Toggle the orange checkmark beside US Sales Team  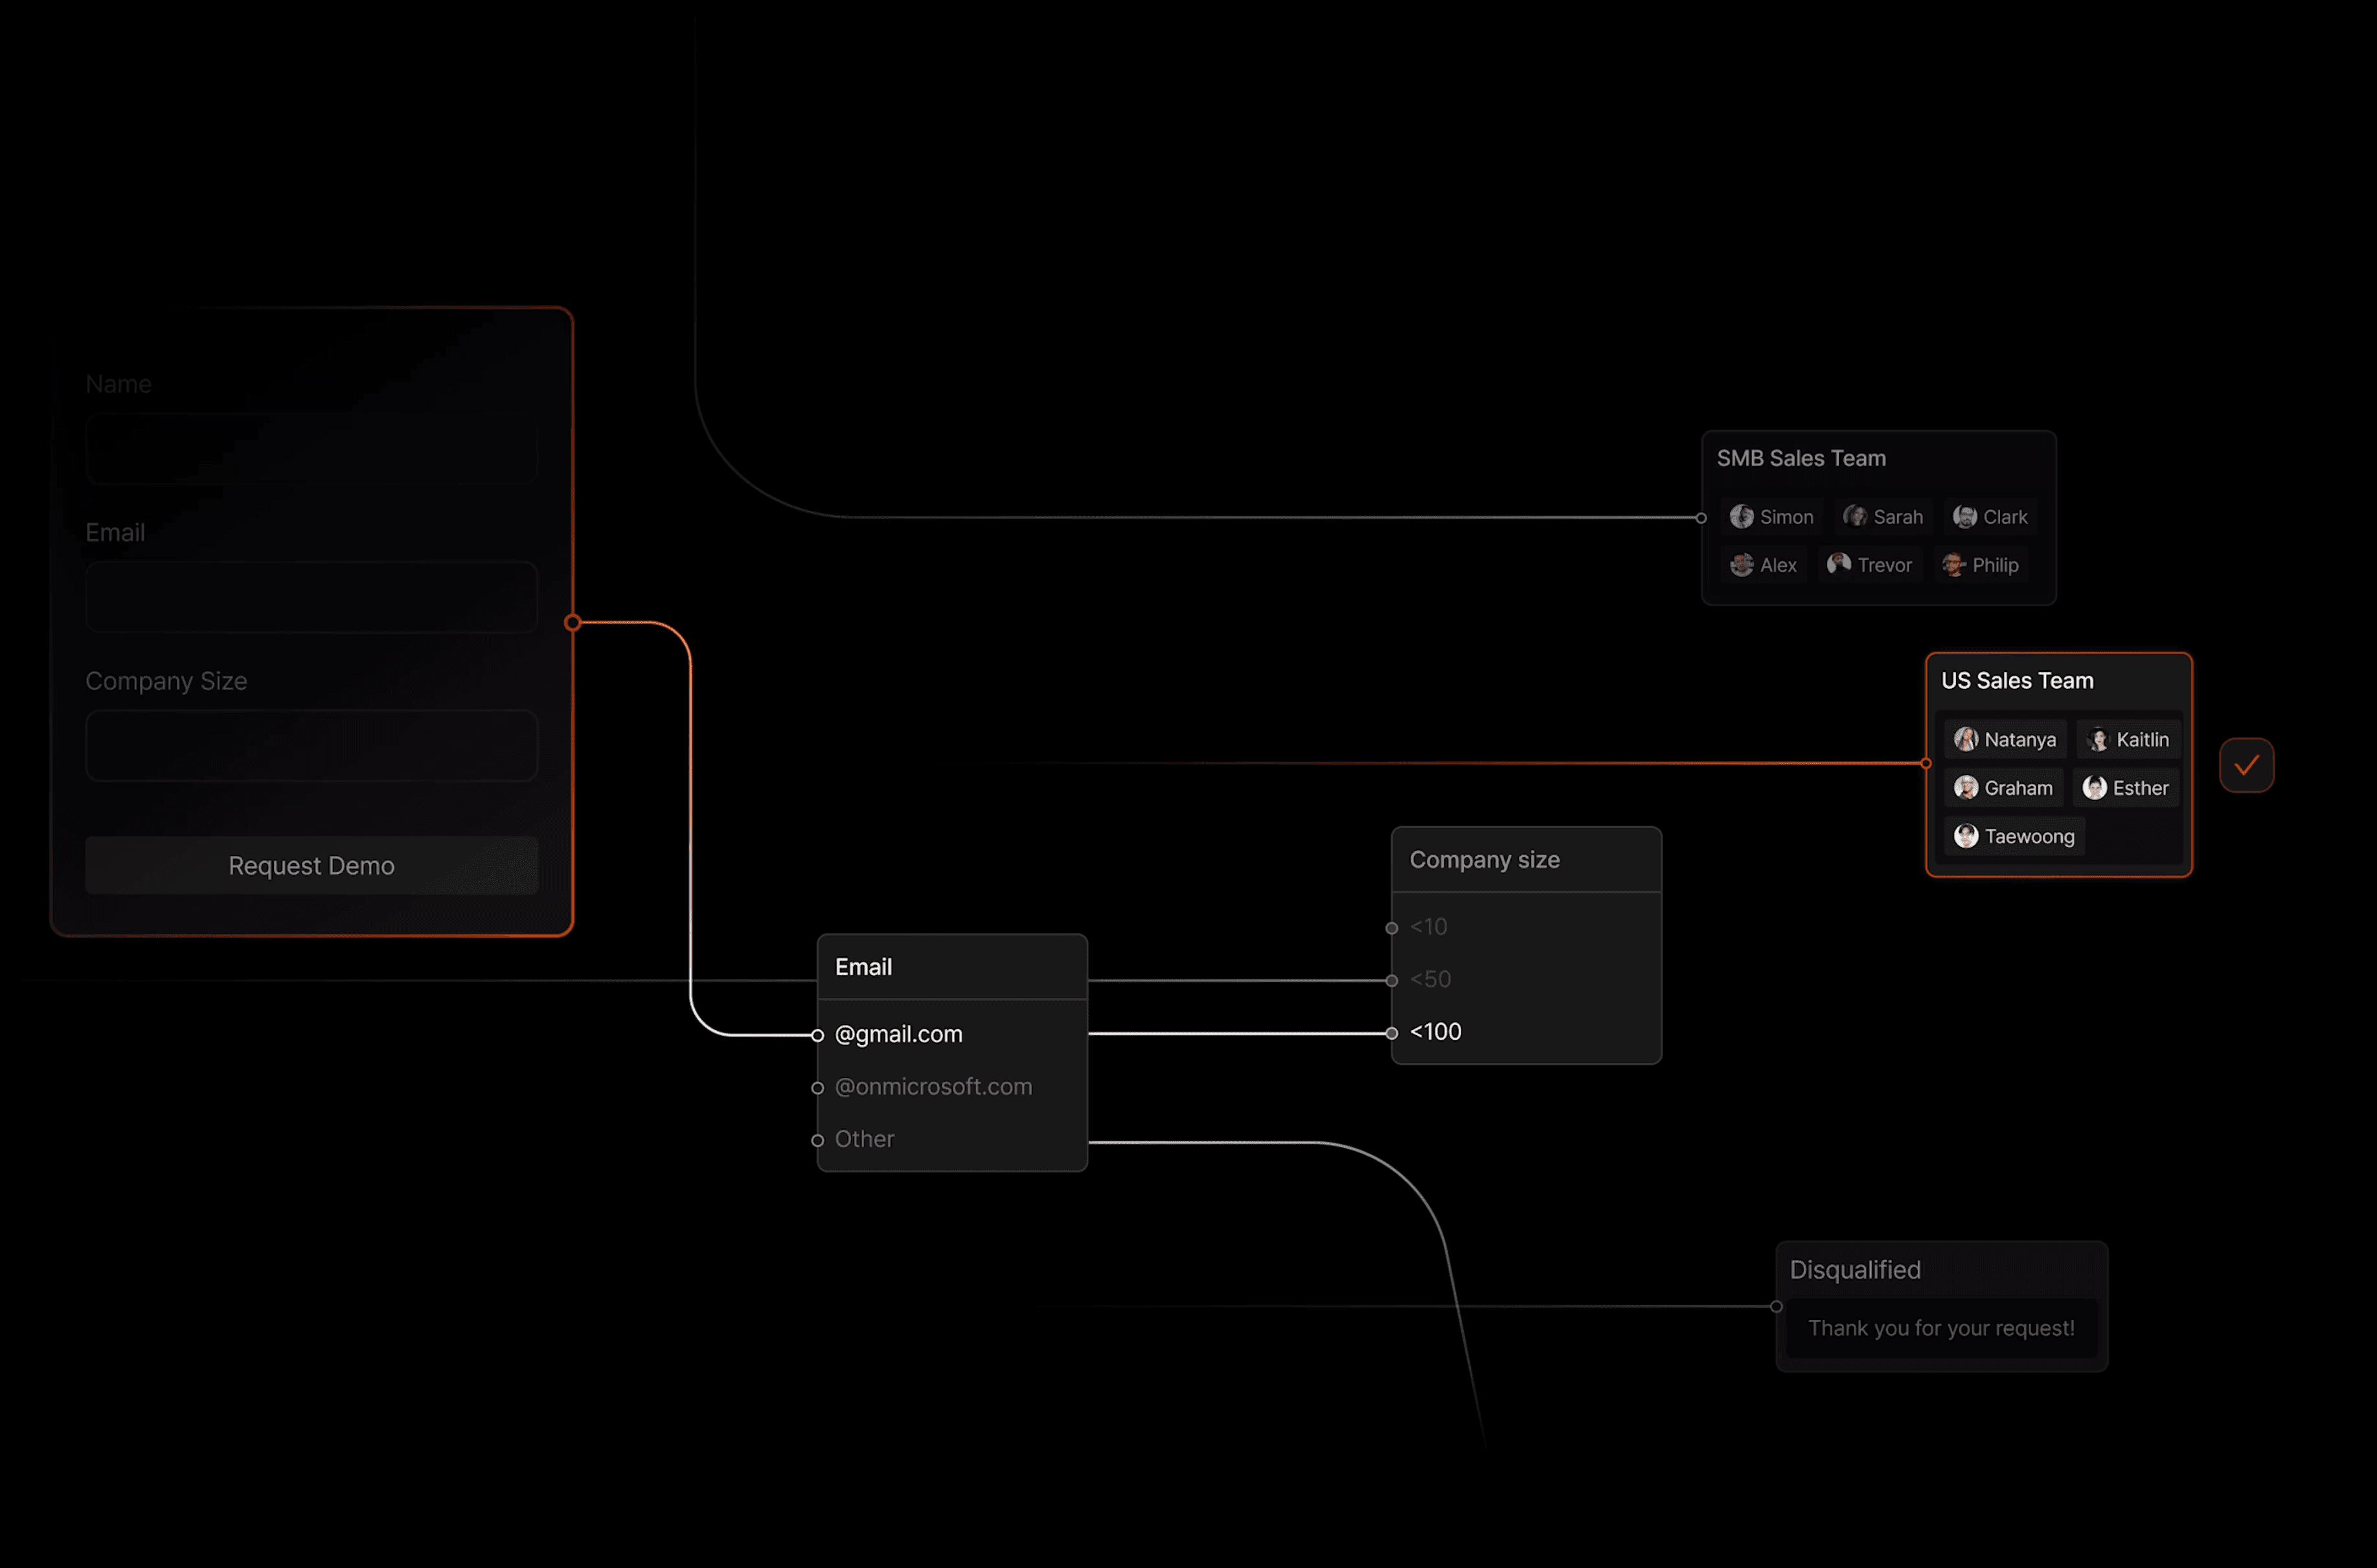(x=2246, y=765)
